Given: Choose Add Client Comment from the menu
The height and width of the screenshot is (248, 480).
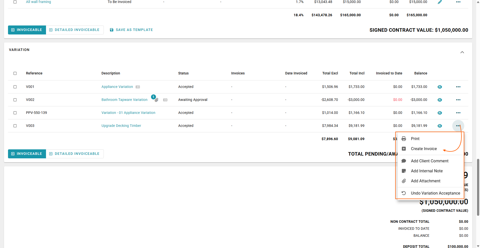Looking at the screenshot, I should 431,161.
